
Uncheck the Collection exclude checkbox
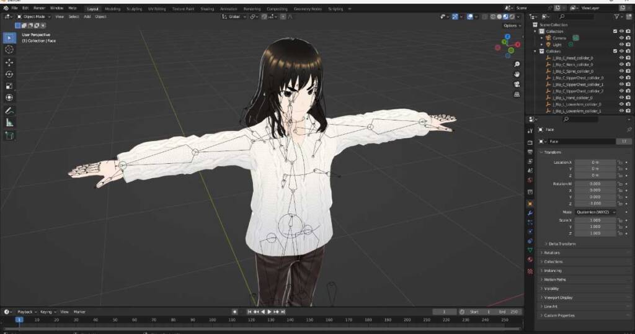(615, 31)
